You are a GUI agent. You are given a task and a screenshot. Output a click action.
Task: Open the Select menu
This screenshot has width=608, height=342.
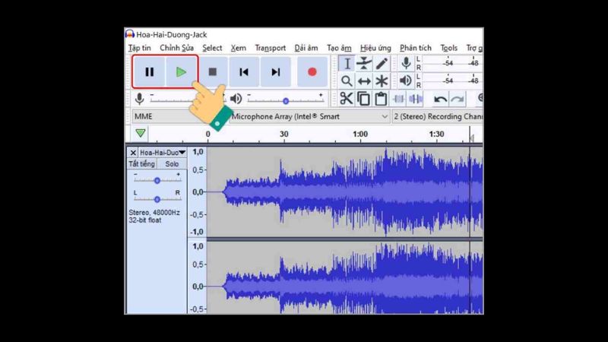(x=212, y=48)
